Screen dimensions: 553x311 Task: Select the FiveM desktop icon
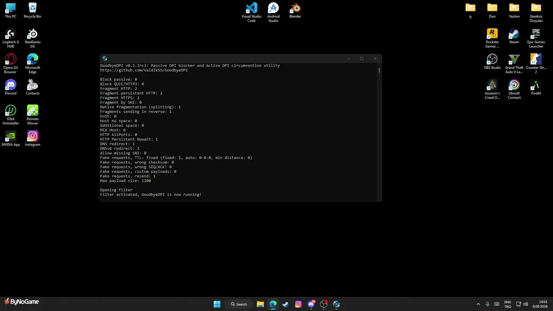tap(536, 88)
